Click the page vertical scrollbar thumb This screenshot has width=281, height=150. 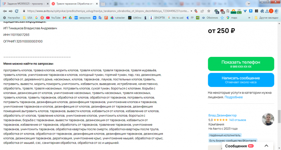click(x=279, y=117)
